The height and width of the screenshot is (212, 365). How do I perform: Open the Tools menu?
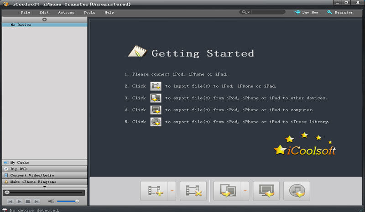(x=89, y=12)
